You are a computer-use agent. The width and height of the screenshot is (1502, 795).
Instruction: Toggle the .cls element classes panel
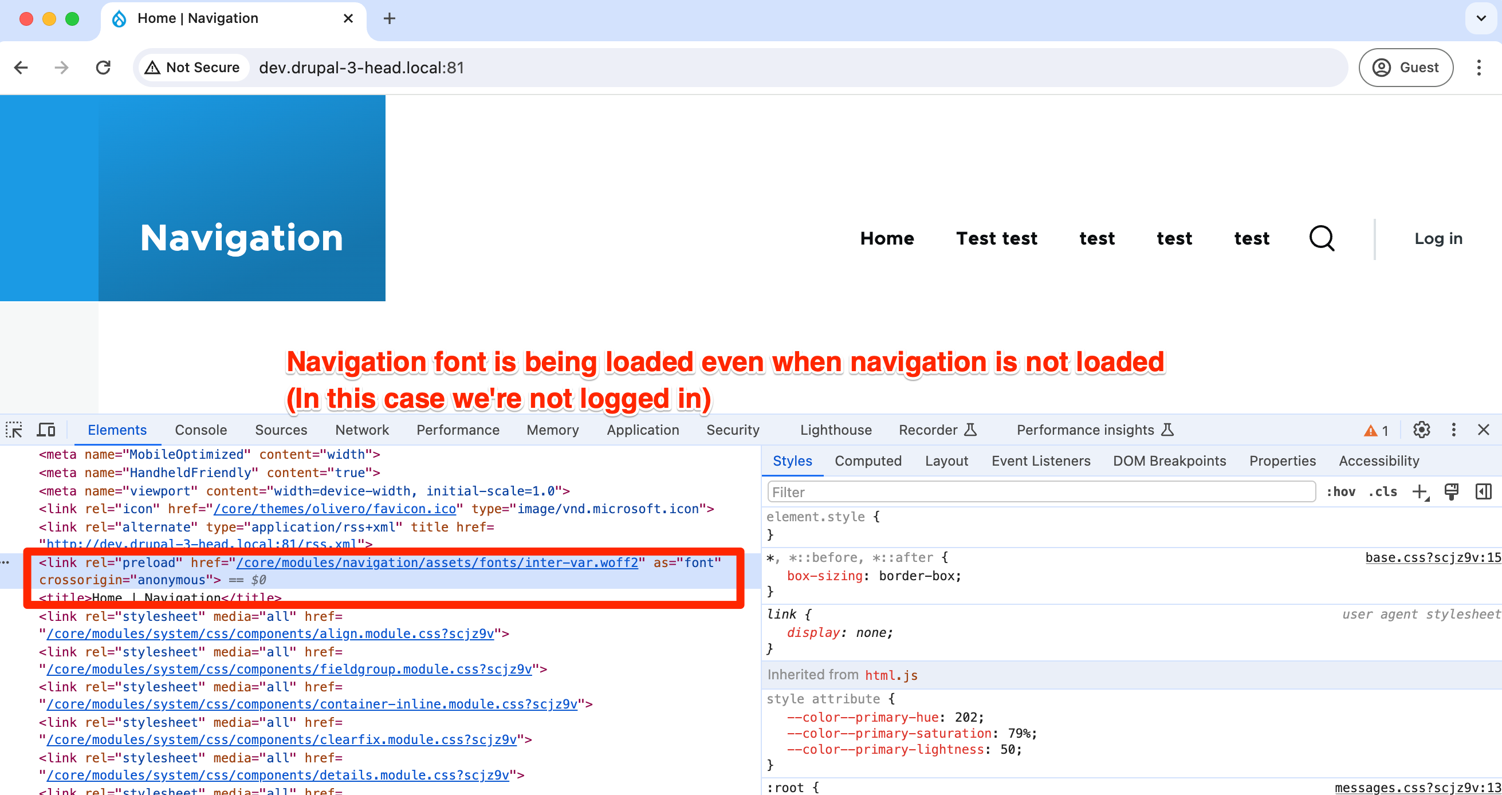click(1382, 492)
